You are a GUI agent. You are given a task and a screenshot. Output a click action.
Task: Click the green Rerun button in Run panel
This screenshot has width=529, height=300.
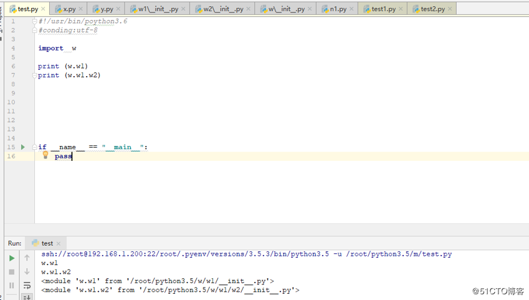pyautogui.click(x=11, y=258)
